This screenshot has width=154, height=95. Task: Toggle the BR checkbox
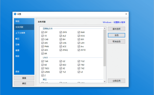pos(42,54)
